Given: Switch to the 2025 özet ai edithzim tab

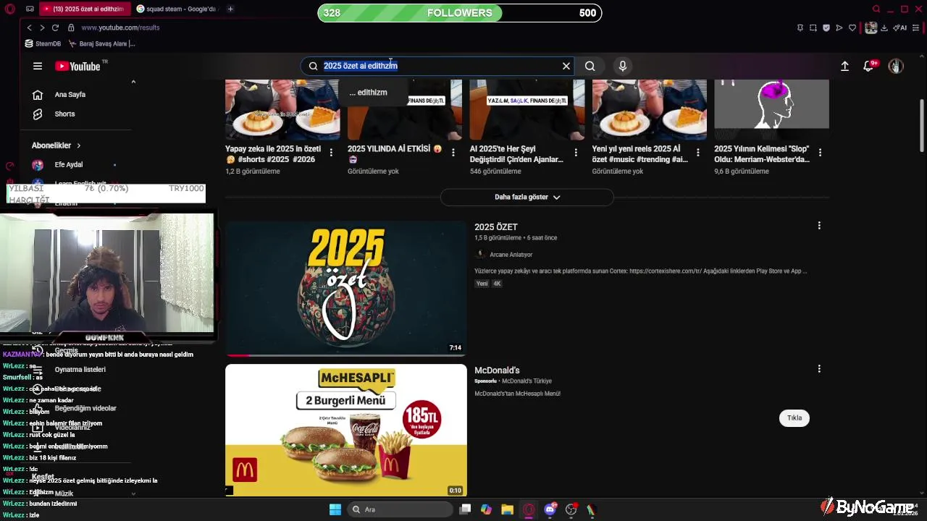Looking at the screenshot, I should pyautogui.click(x=85, y=9).
